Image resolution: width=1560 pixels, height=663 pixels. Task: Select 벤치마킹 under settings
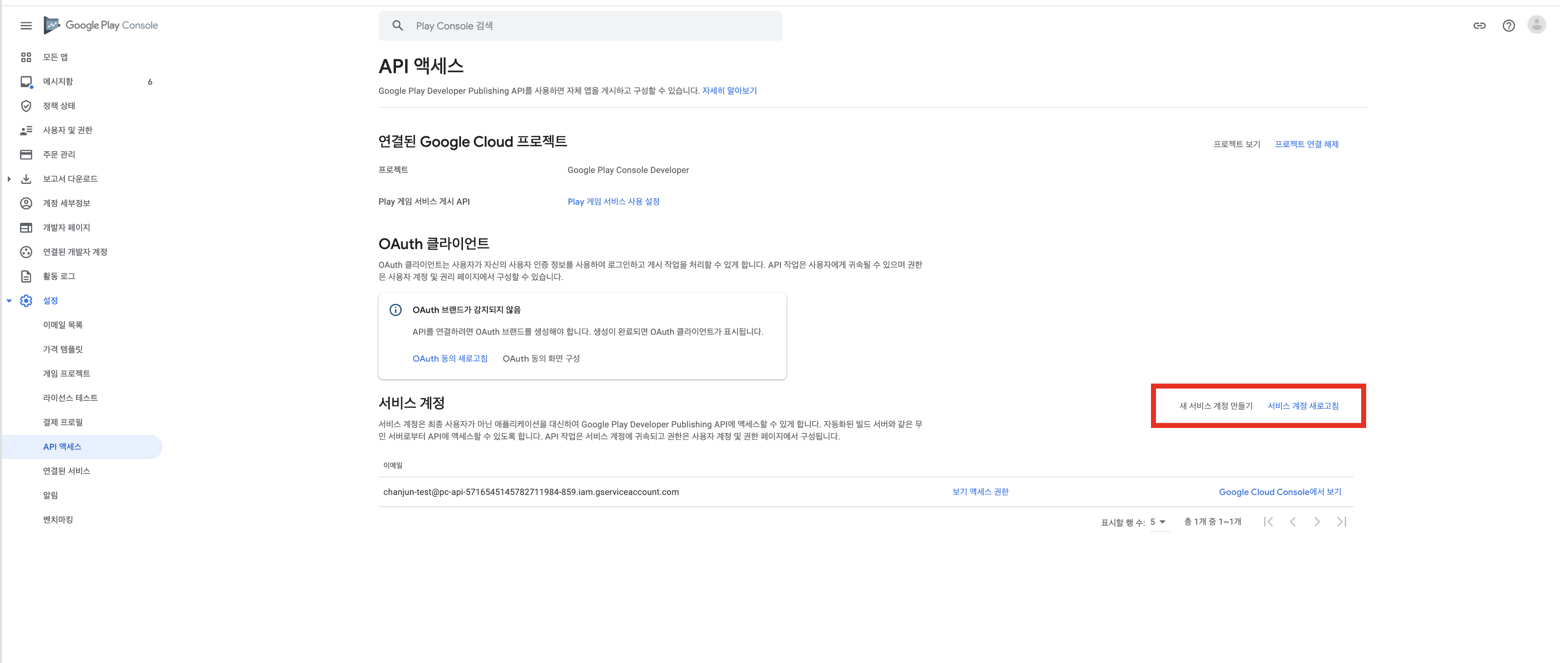click(x=58, y=519)
